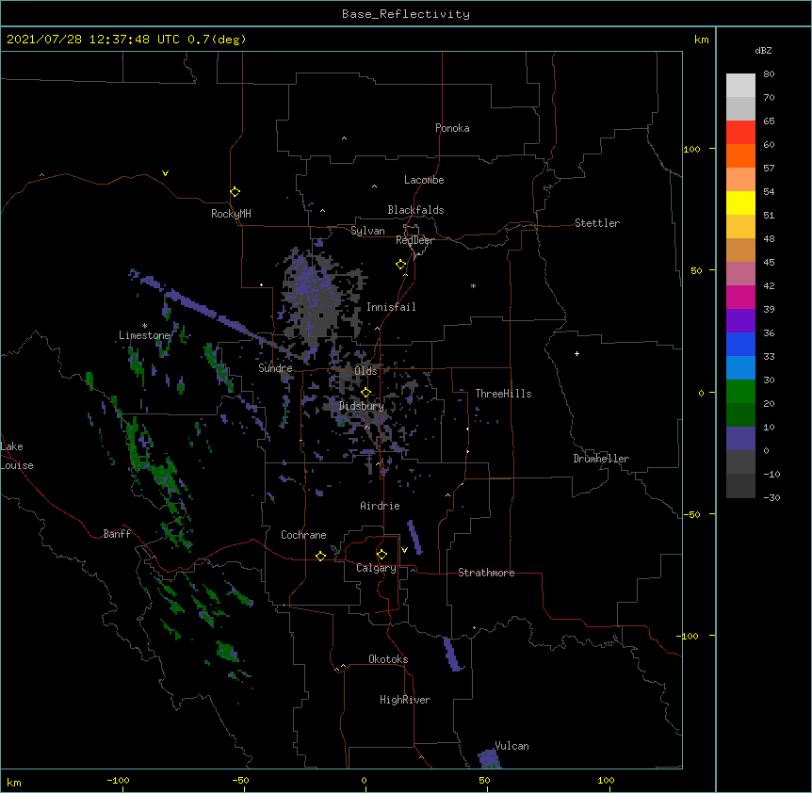Click the Ponoka city label

tap(452, 128)
